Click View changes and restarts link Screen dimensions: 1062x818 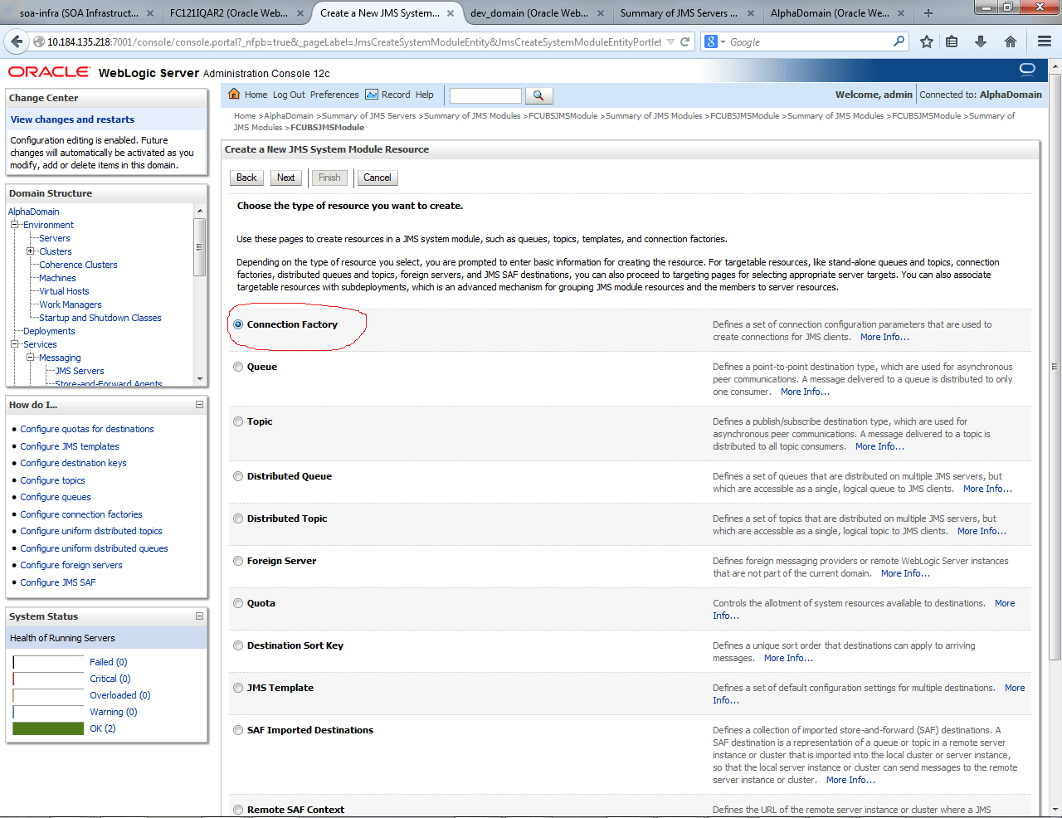[72, 119]
